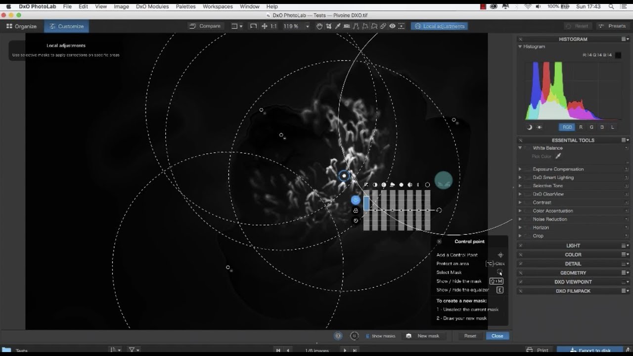Click the highlight clipping sun icon
Image resolution: width=633 pixels, height=356 pixels.
(539, 127)
